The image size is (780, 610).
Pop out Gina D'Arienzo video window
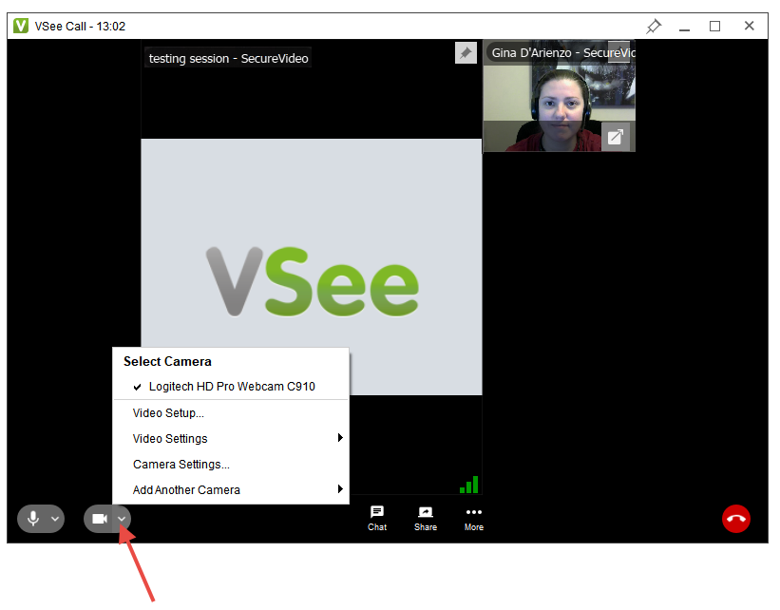click(616, 136)
